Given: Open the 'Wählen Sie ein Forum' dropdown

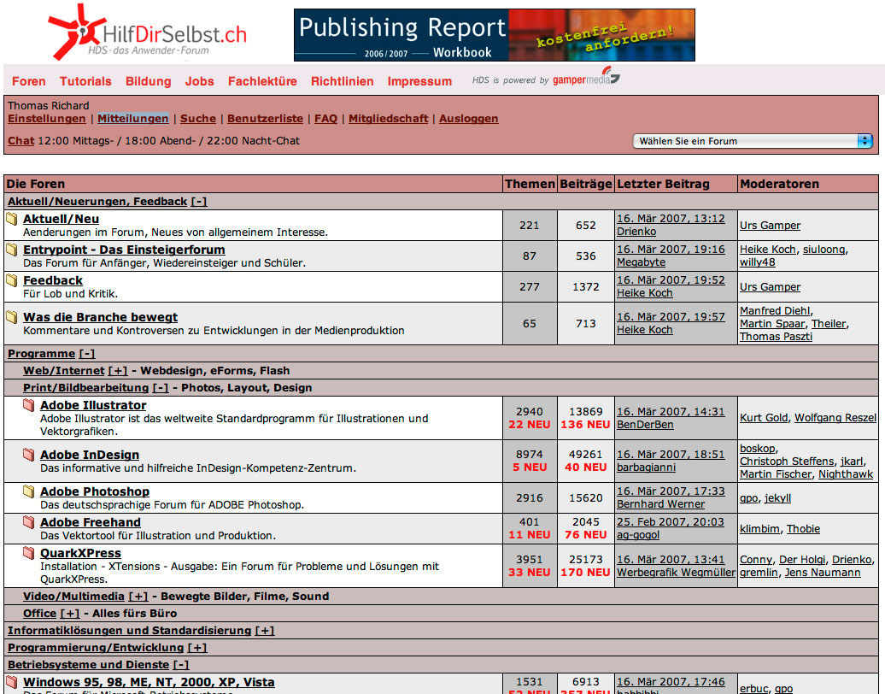Looking at the screenshot, I should pyautogui.click(x=753, y=141).
